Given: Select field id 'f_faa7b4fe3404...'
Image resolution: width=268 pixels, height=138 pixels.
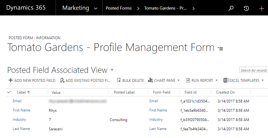Looking at the screenshot, I should pos(194,129).
